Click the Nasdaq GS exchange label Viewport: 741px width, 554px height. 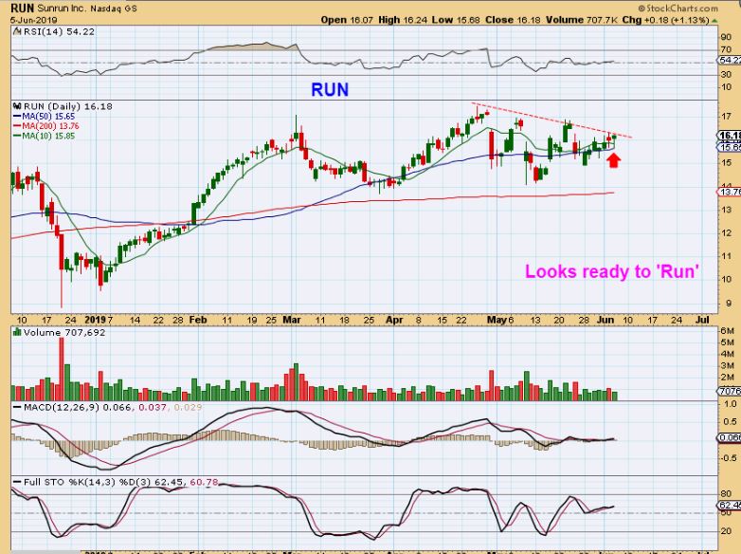112,9
